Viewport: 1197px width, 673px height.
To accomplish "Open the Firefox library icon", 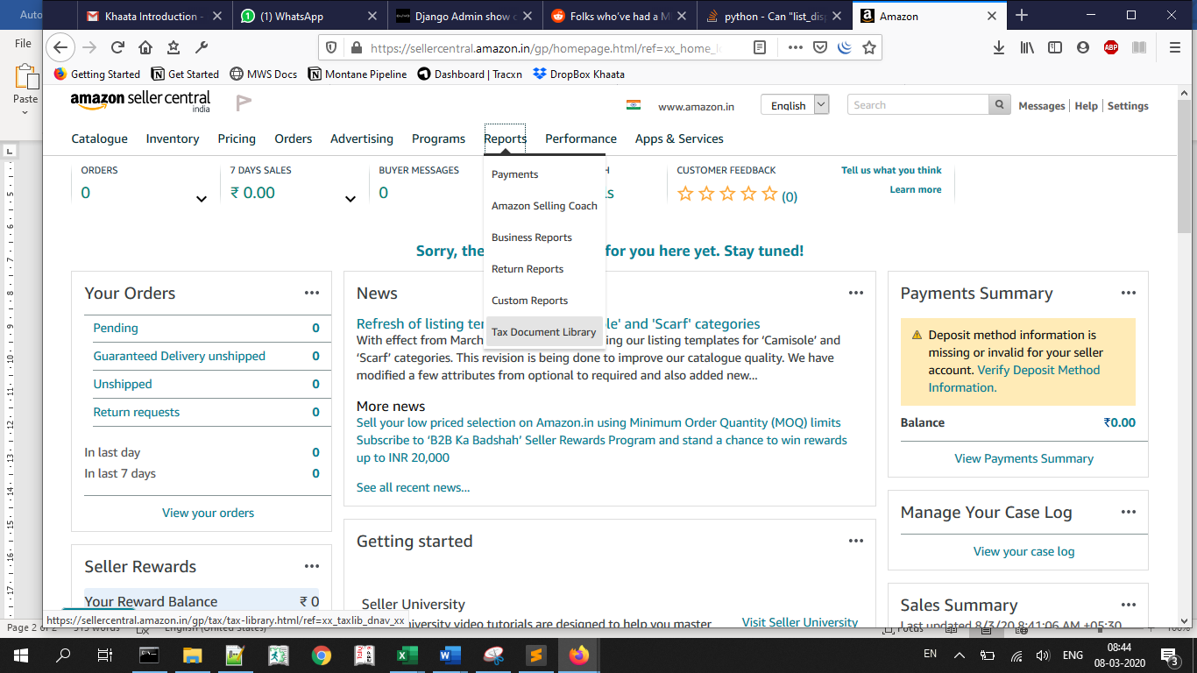I will [x=1027, y=48].
